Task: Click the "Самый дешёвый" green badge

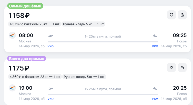Action: tap(25, 6)
